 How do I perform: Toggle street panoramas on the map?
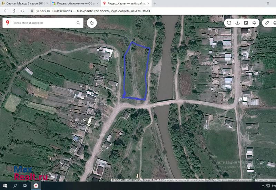(x=237, y=23)
